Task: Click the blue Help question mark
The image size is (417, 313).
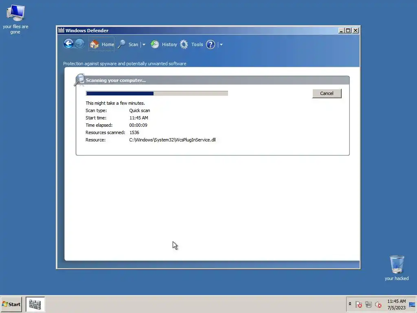Action: 211,44
